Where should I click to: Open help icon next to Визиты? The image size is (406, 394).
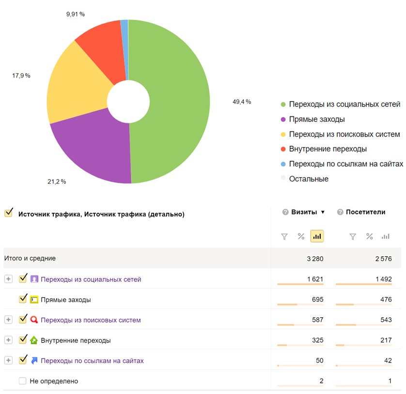pyautogui.click(x=285, y=212)
